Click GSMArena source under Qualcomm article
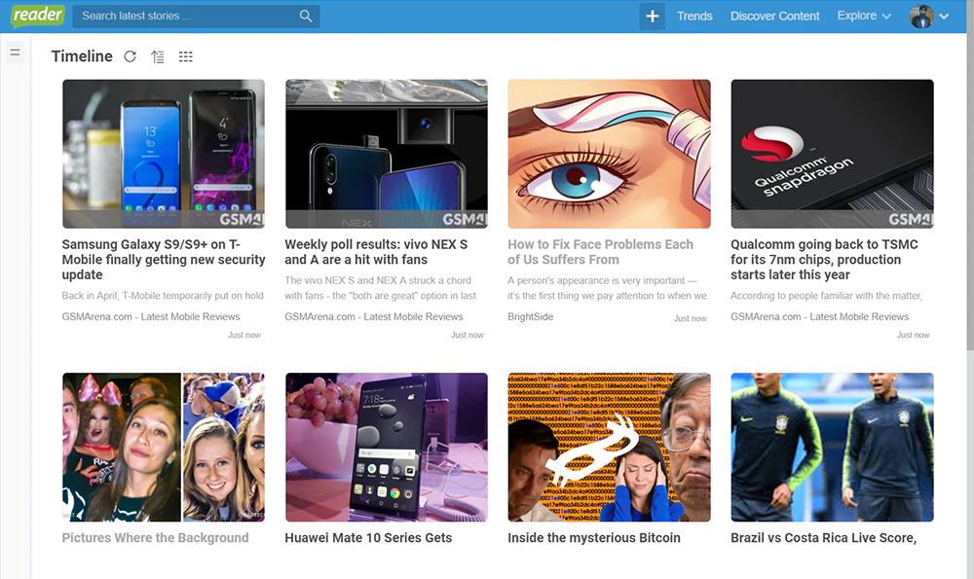This screenshot has width=974, height=579. 820,316
